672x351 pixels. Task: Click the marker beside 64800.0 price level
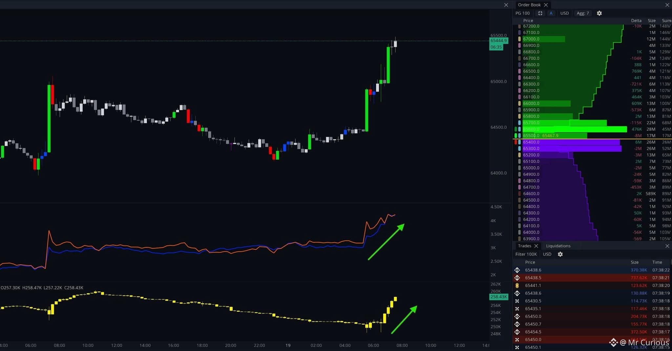pos(519,181)
